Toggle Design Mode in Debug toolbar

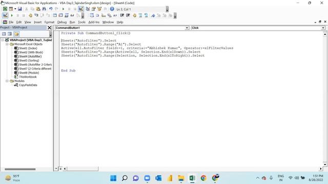[5, 15]
